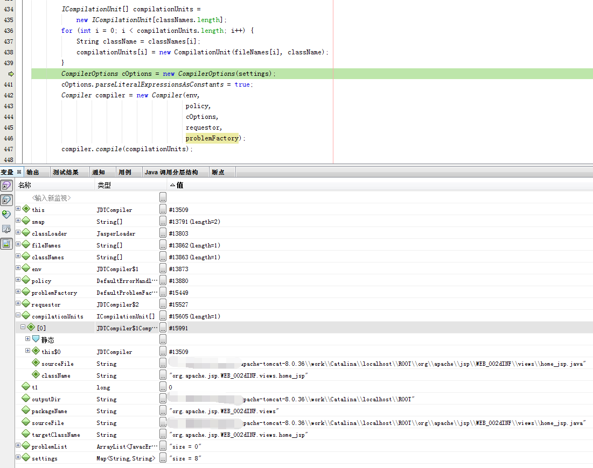Open value editor button for smap row
Image resolution: width=593 pixels, height=468 pixels.
163,221
